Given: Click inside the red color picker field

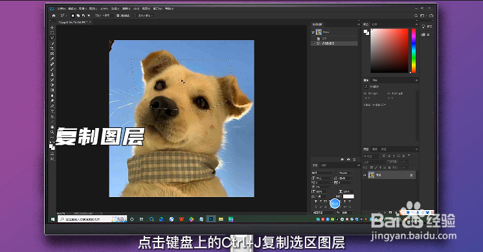Looking at the screenshot, I should pyautogui.click(x=389, y=50).
